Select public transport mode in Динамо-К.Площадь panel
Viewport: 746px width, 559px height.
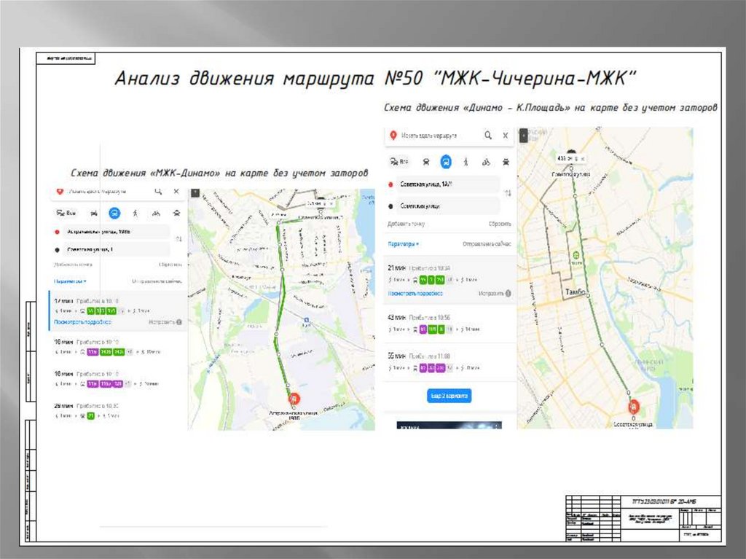pos(445,162)
